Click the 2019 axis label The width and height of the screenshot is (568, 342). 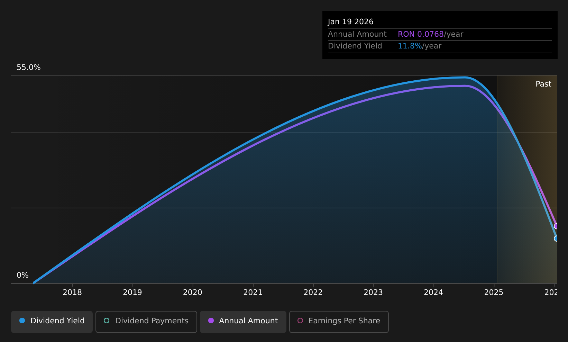tap(132, 292)
